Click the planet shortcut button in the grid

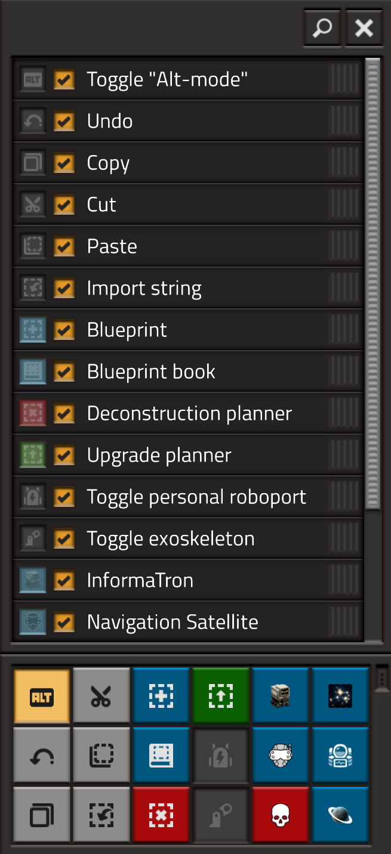340,815
